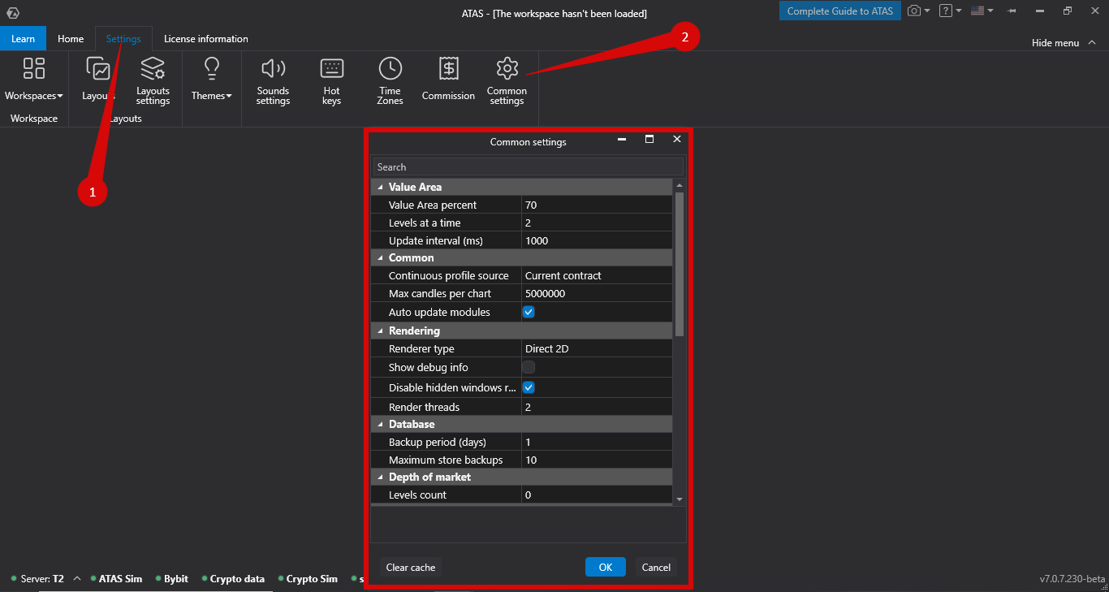Open Sounds settings
Image resolution: width=1109 pixels, height=592 pixels.
(273, 81)
